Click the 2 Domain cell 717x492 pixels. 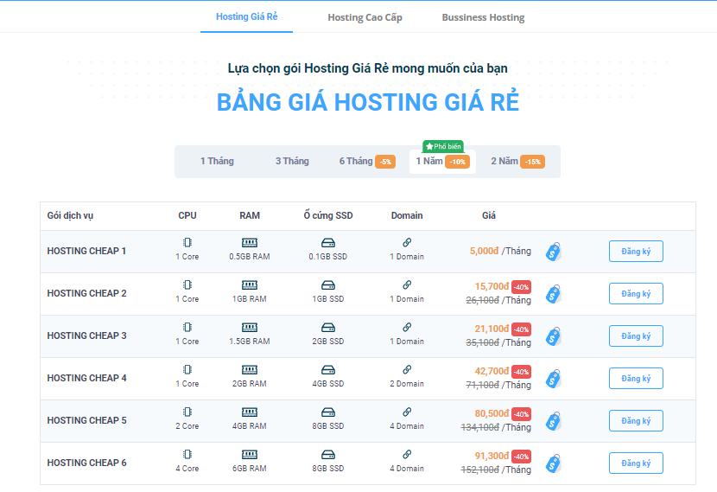(407, 384)
